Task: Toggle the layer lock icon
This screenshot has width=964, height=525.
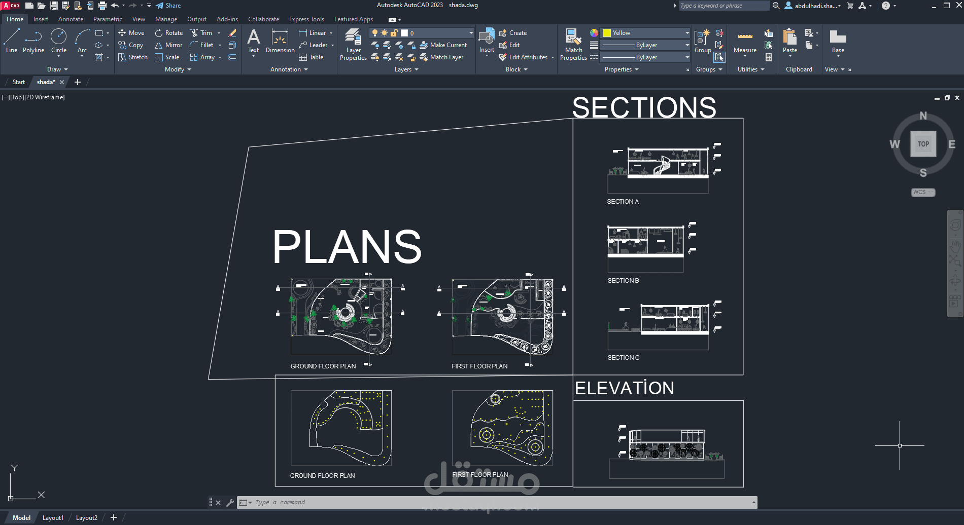Action: coord(394,33)
